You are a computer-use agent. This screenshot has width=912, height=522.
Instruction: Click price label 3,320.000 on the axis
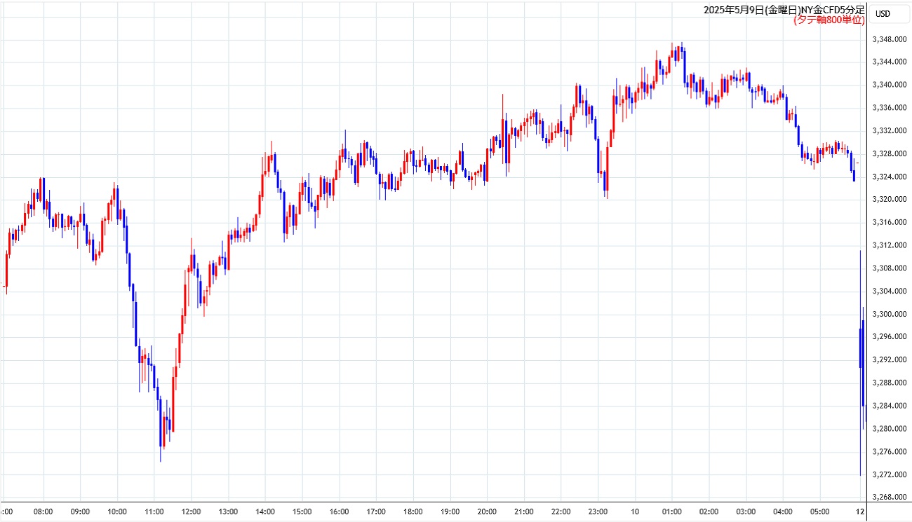890,200
